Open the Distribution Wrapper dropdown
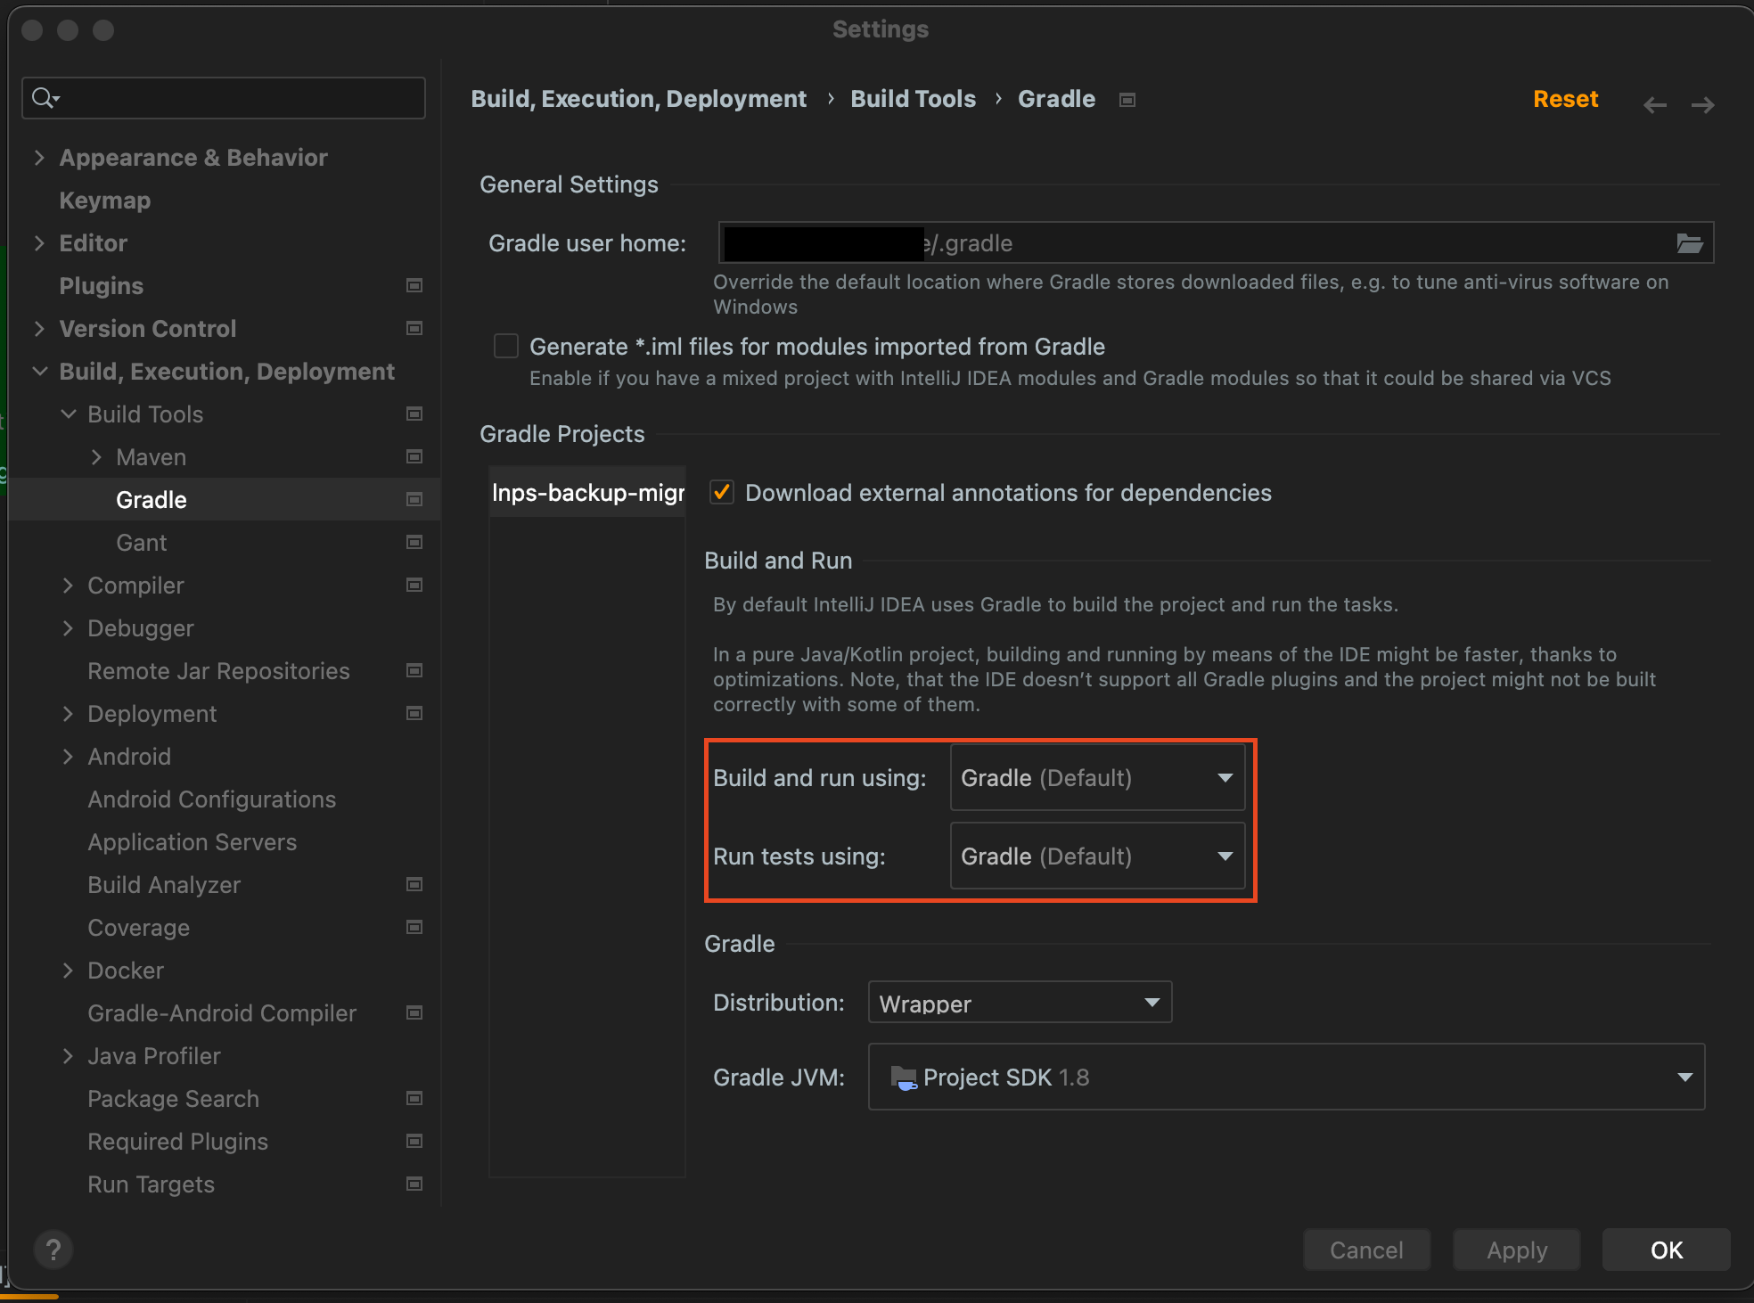The width and height of the screenshot is (1754, 1303). (x=1020, y=1003)
